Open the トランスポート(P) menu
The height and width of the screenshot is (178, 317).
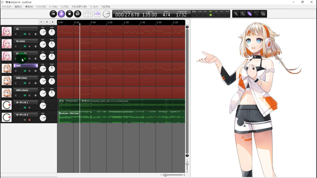pos(79,7)
